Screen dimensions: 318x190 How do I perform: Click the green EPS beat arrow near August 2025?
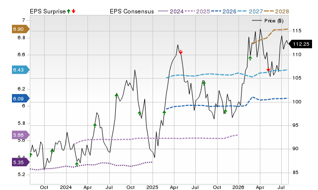204,83
